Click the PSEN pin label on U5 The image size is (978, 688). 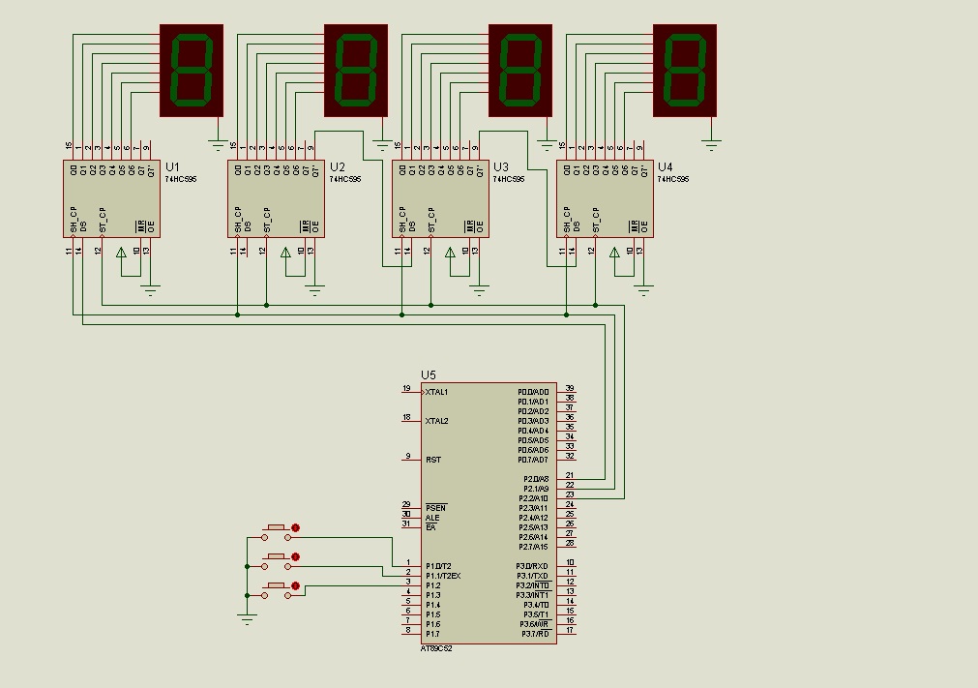click(436, 508)
